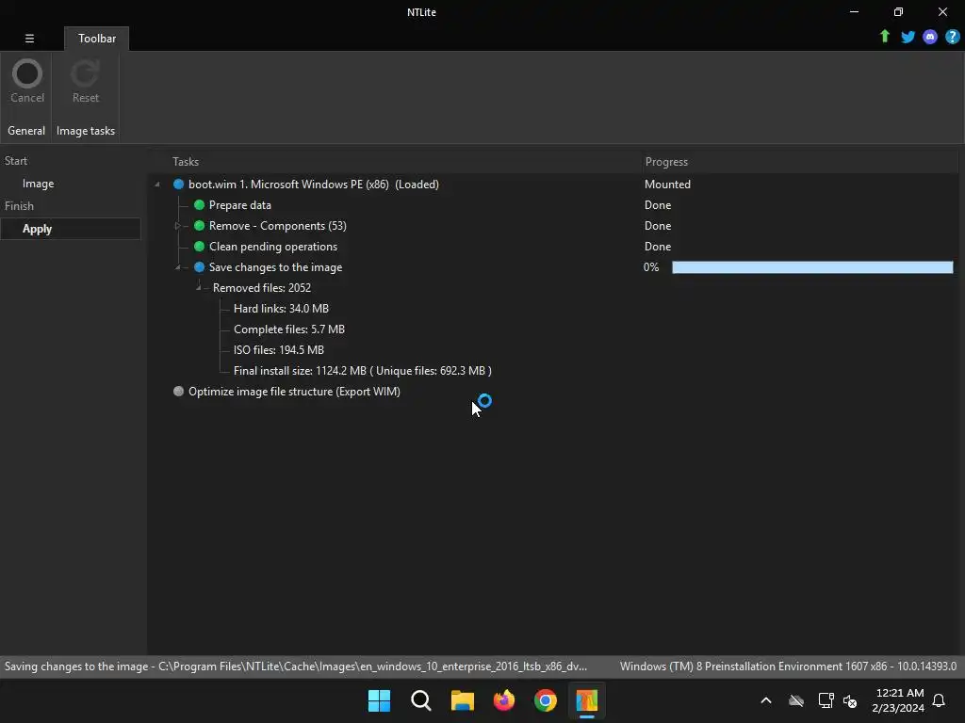This screenshot has width=965, height=723.
Task: Click green status dot for Remove - Components
Action: coord(199,226)
